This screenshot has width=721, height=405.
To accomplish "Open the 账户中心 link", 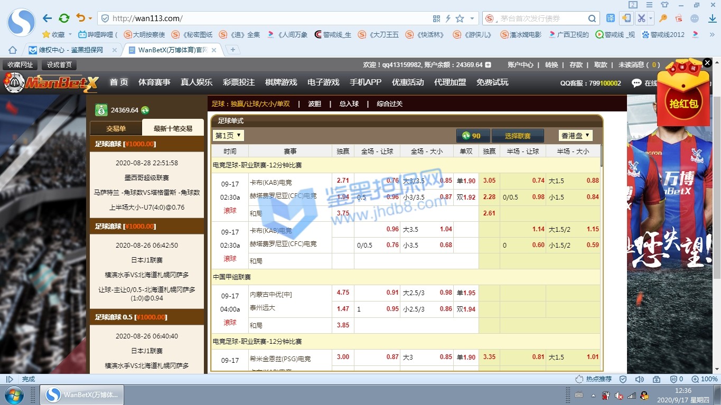I will coord(520,65).
